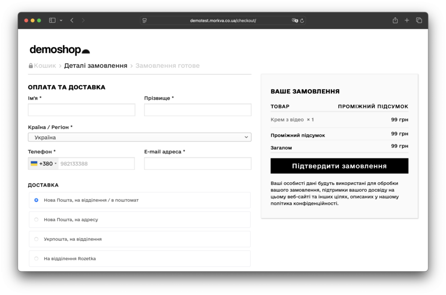Open a new tab with plus icon
Screen dimensions: 446x295
pos(407,20)
